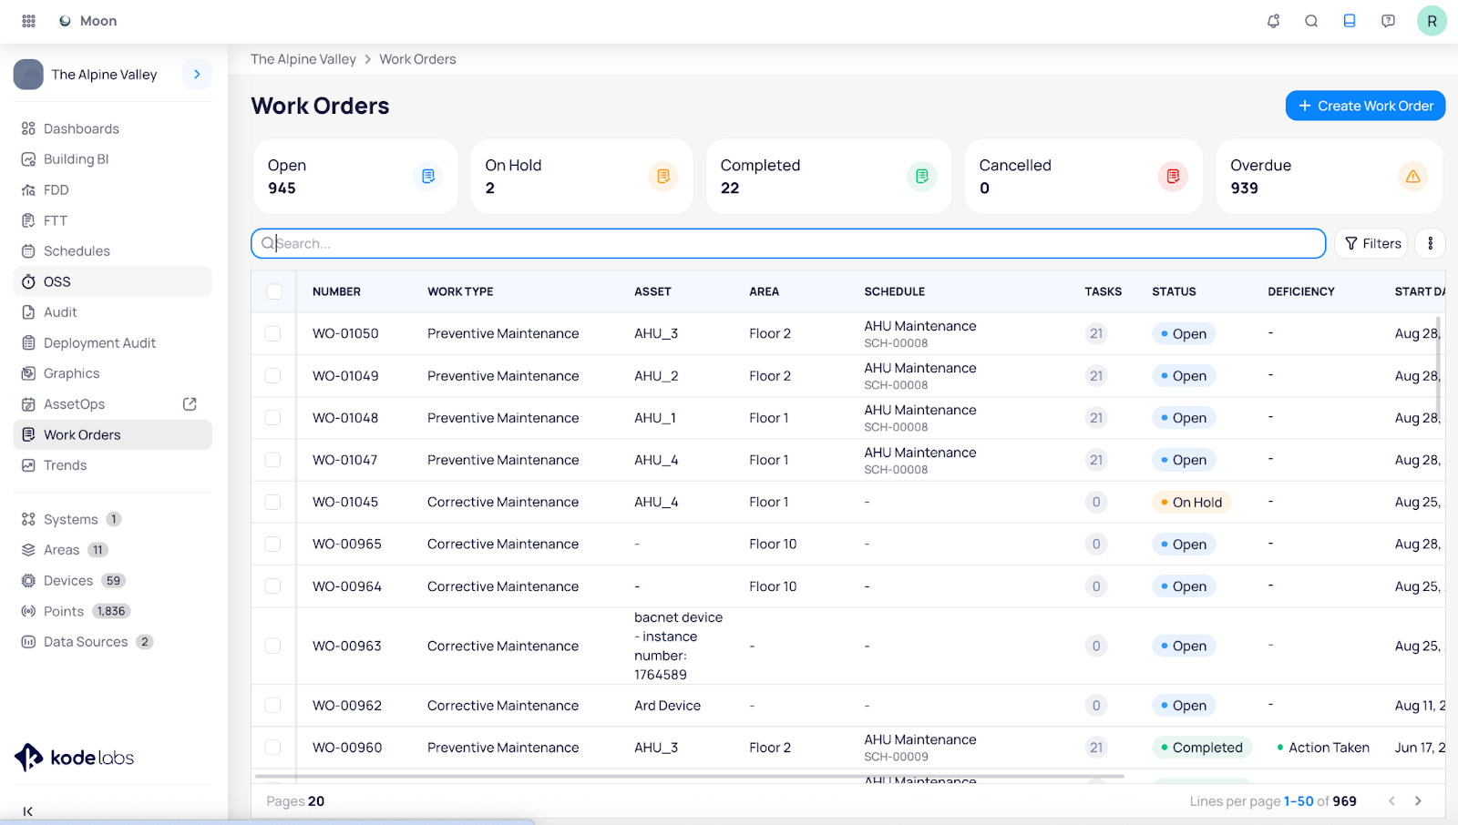
Task: Open work order WO-01050
Action: (x=345, y=333)
